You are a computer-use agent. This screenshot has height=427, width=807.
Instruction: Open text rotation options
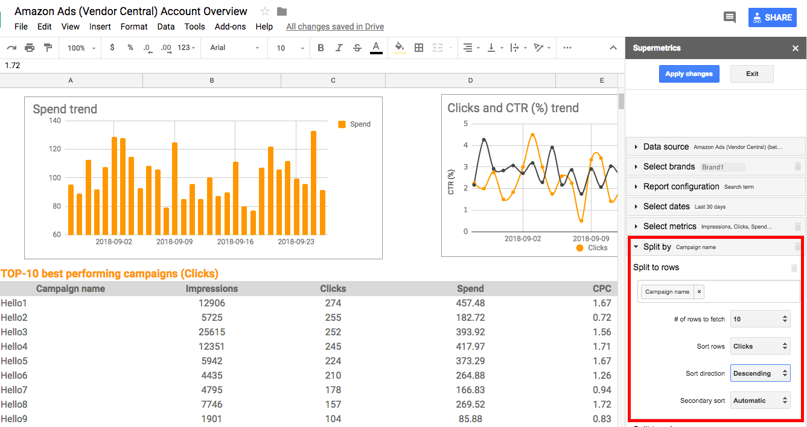click(x=541, y=48)
